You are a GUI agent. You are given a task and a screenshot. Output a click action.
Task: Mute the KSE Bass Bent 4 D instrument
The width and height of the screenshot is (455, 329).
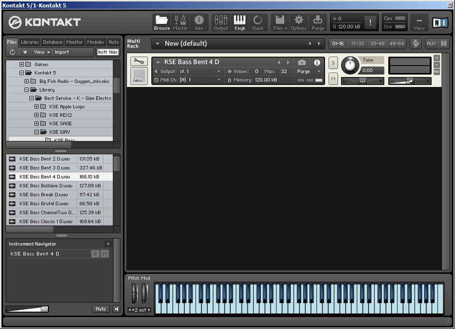[333, 79]
